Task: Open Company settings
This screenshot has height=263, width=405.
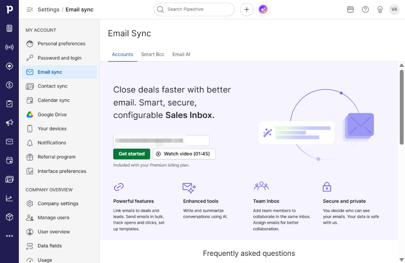Action: [59, 203]
